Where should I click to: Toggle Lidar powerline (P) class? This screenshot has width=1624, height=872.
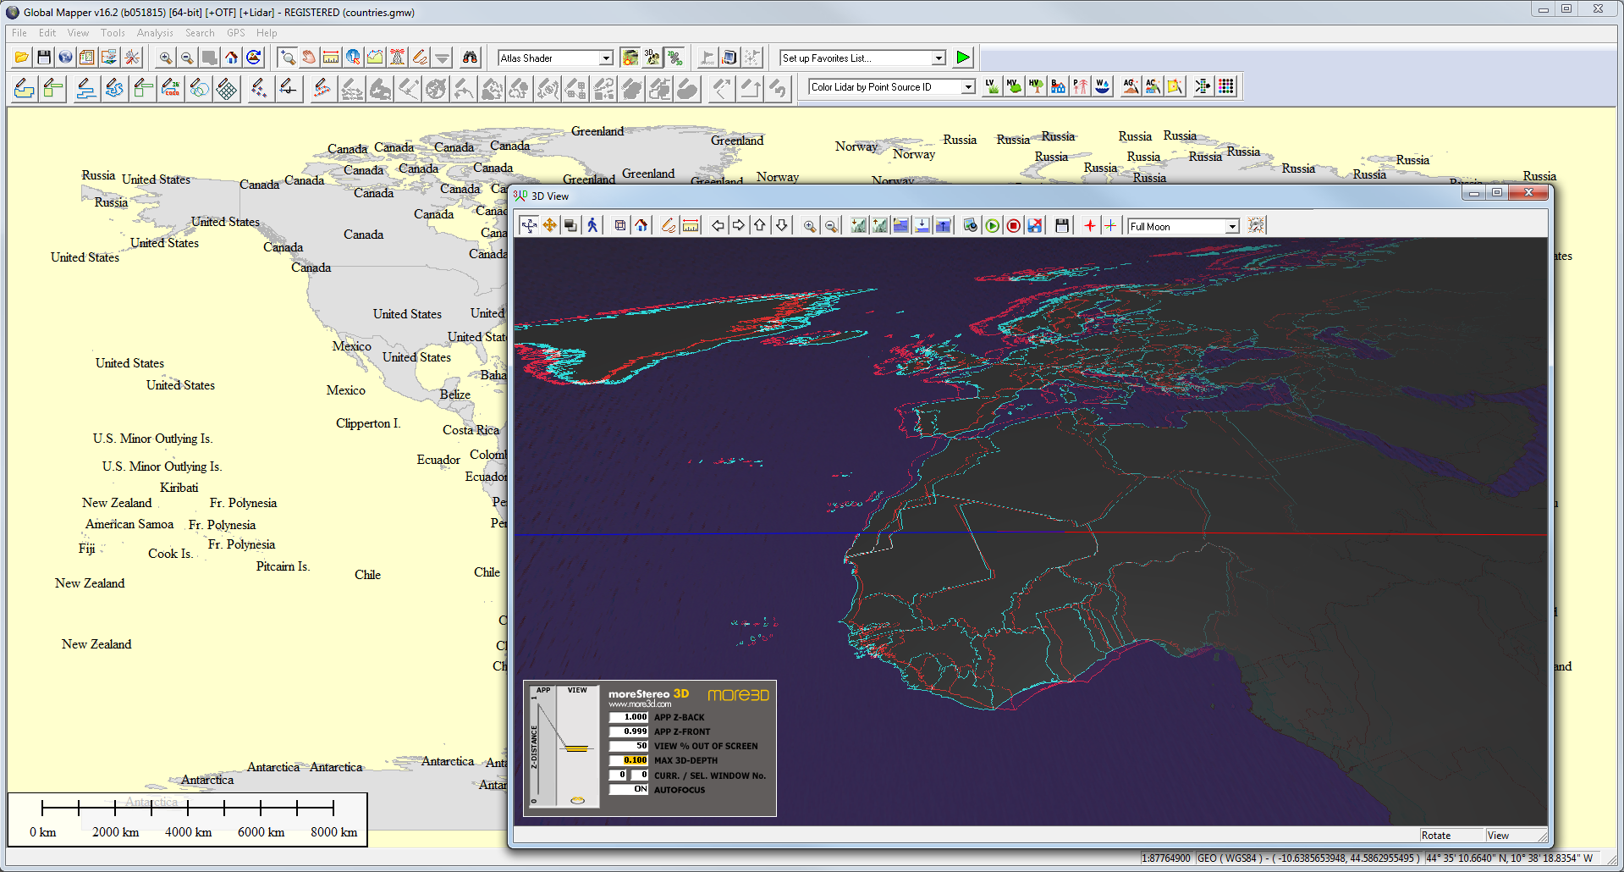pyautogui.click(x=1080, y=86)
